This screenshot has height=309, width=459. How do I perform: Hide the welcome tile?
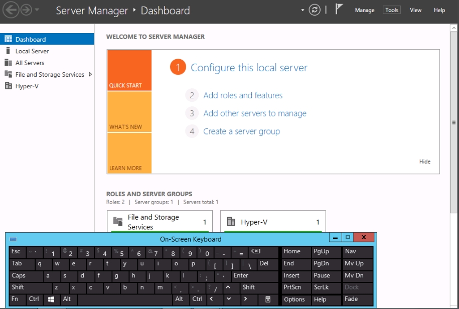pos(425,162)
